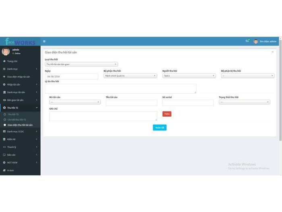Expand the Bàn giao tài sản chevron
This screenshot has height=212, width=282.
pos(37,100)
